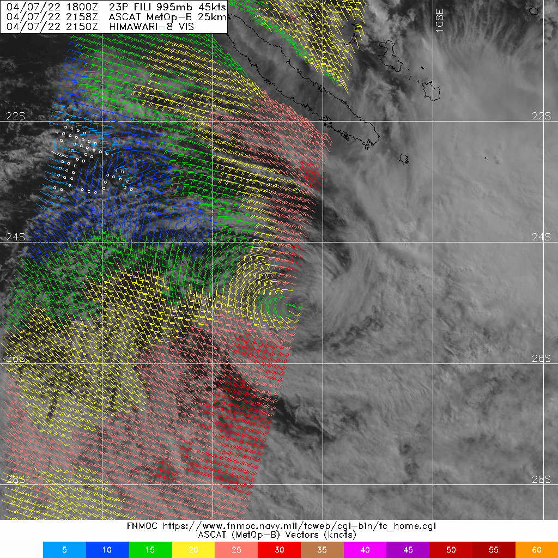Click the 50 knots red legend swatch
This screenshot has height=558, width=558.
(451, 550)
